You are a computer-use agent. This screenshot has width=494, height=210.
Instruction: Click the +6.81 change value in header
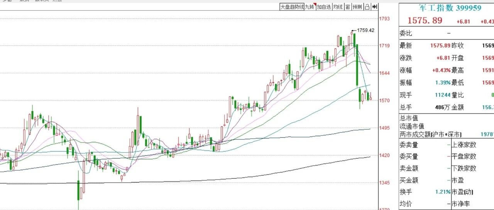click(x=463, y=22)
